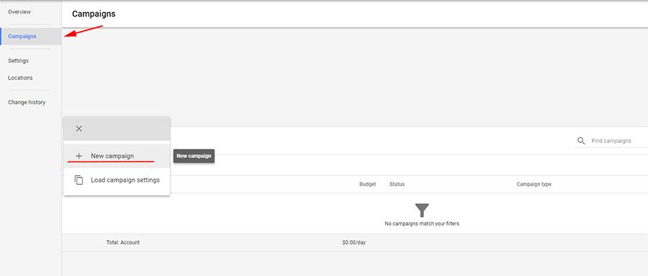The width and height of the screenshot is (648, 276).
Task: Click the magnifying glass search icon
Action: point(581,141)
